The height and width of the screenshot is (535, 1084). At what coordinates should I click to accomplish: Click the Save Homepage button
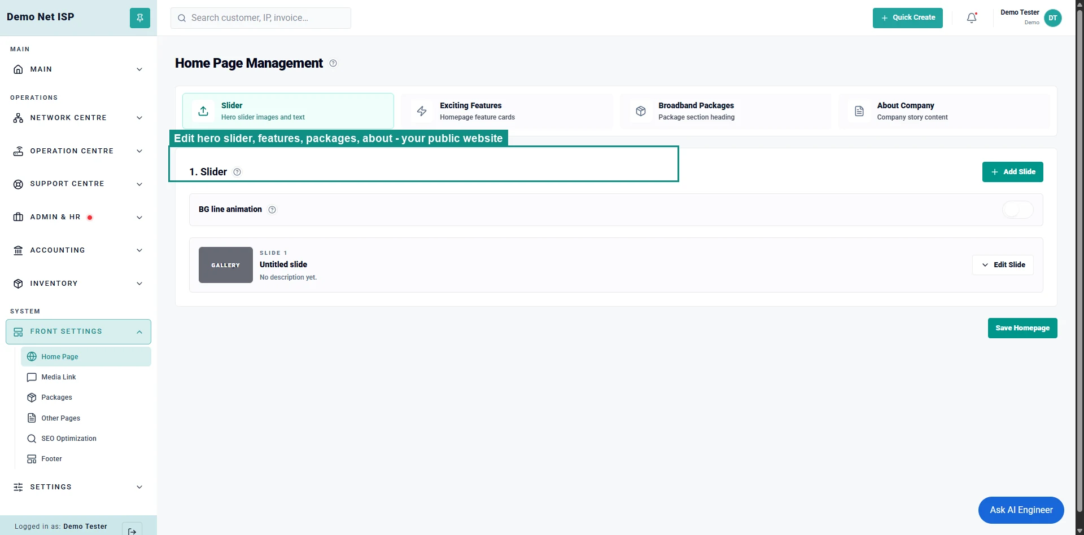pyautogui.click(x=1022, y=328)
